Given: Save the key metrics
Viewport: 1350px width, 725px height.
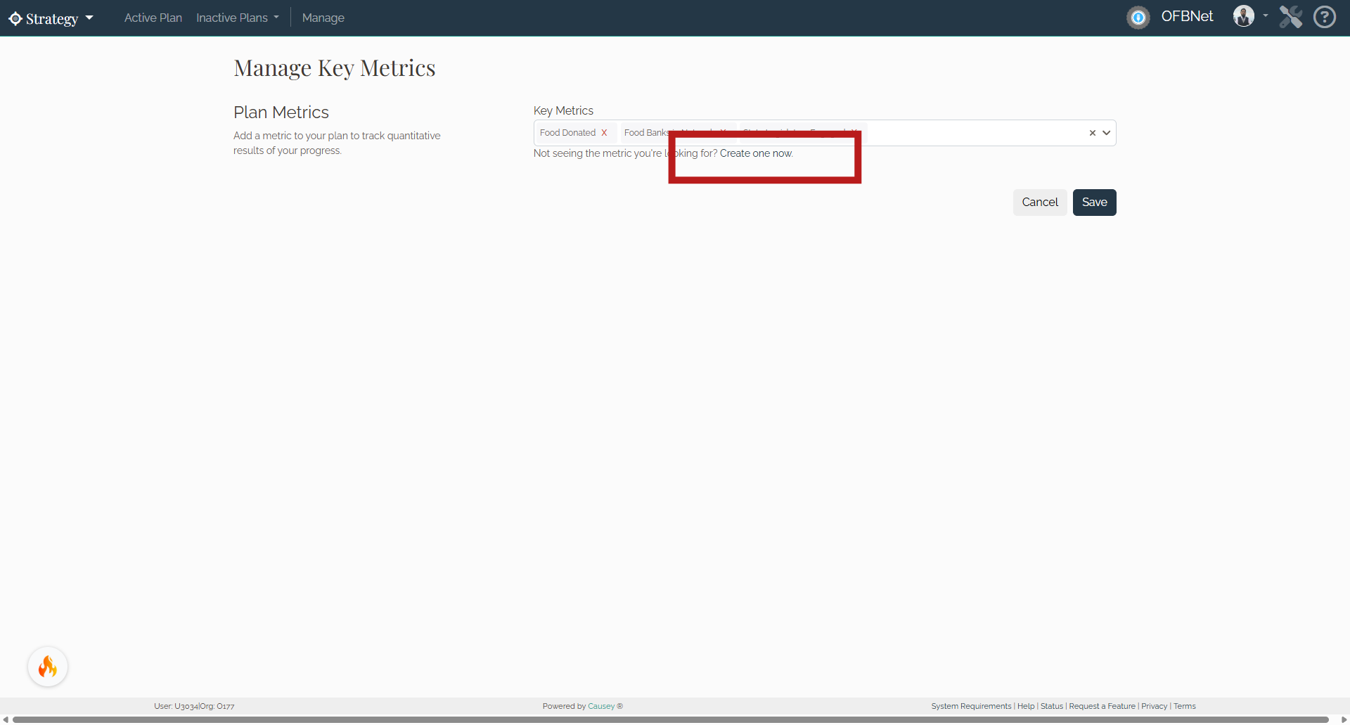Looking at the screenshot, I should 1095,203.
